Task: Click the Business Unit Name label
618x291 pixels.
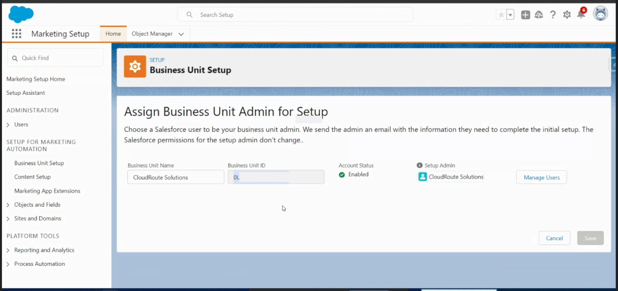Action: [x=151, y=166]
